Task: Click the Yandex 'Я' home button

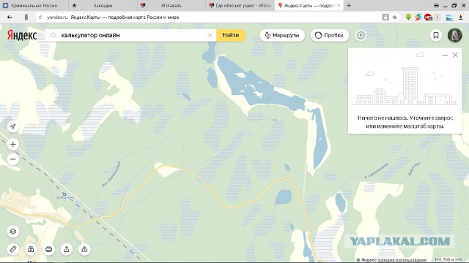Action: coord(26,18)
